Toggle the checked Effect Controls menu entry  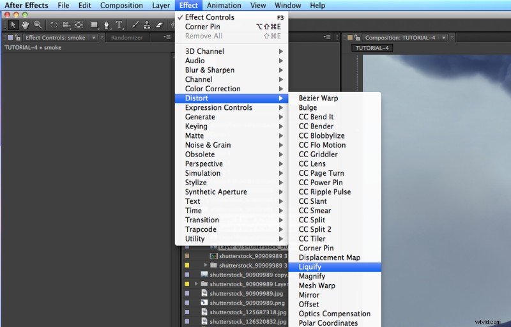[x=231, y=17]
